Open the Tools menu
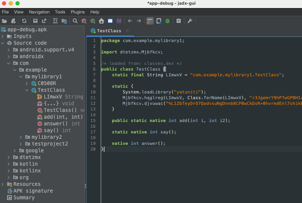Screen dimensions: 302x203 [60, 12]
